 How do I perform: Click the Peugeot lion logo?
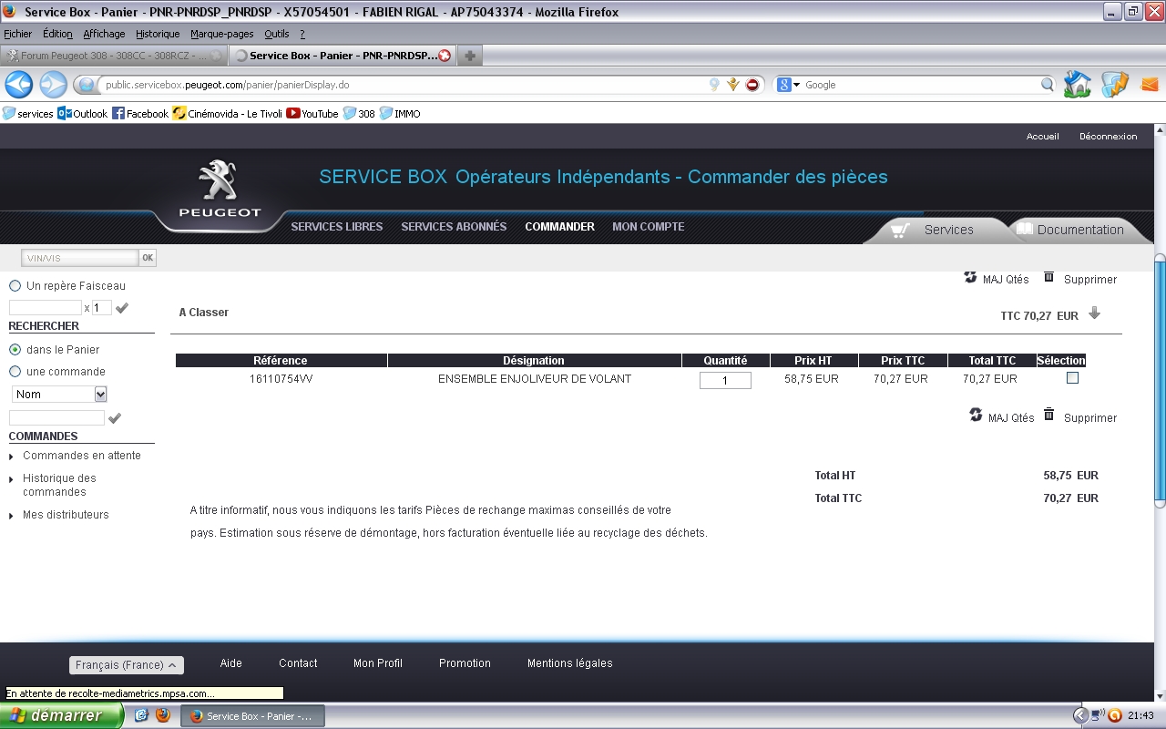coord(218,181)
